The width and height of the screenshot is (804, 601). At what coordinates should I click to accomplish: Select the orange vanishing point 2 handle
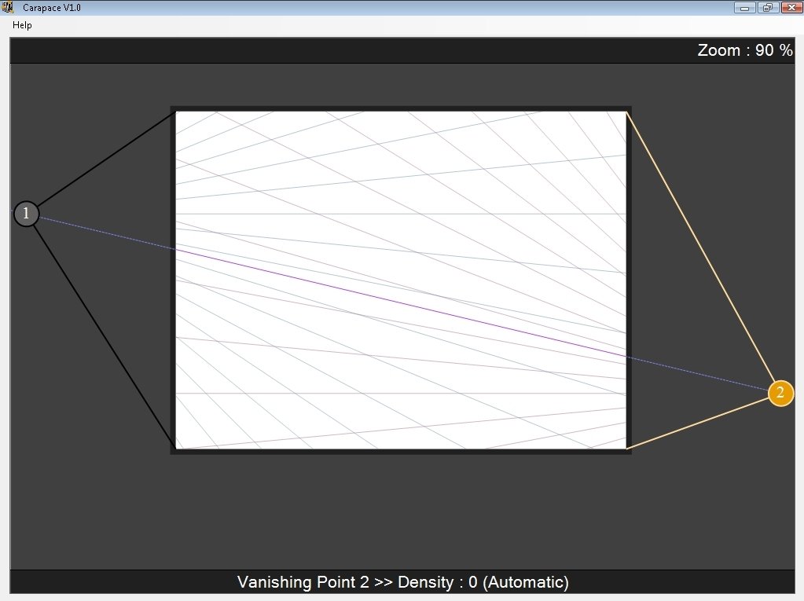point(780,393)
